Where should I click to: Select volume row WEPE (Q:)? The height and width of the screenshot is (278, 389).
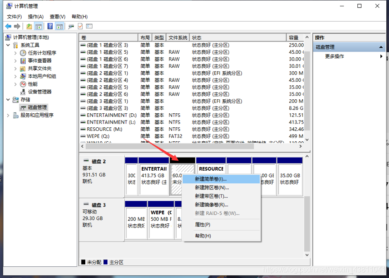pos(192,136)
